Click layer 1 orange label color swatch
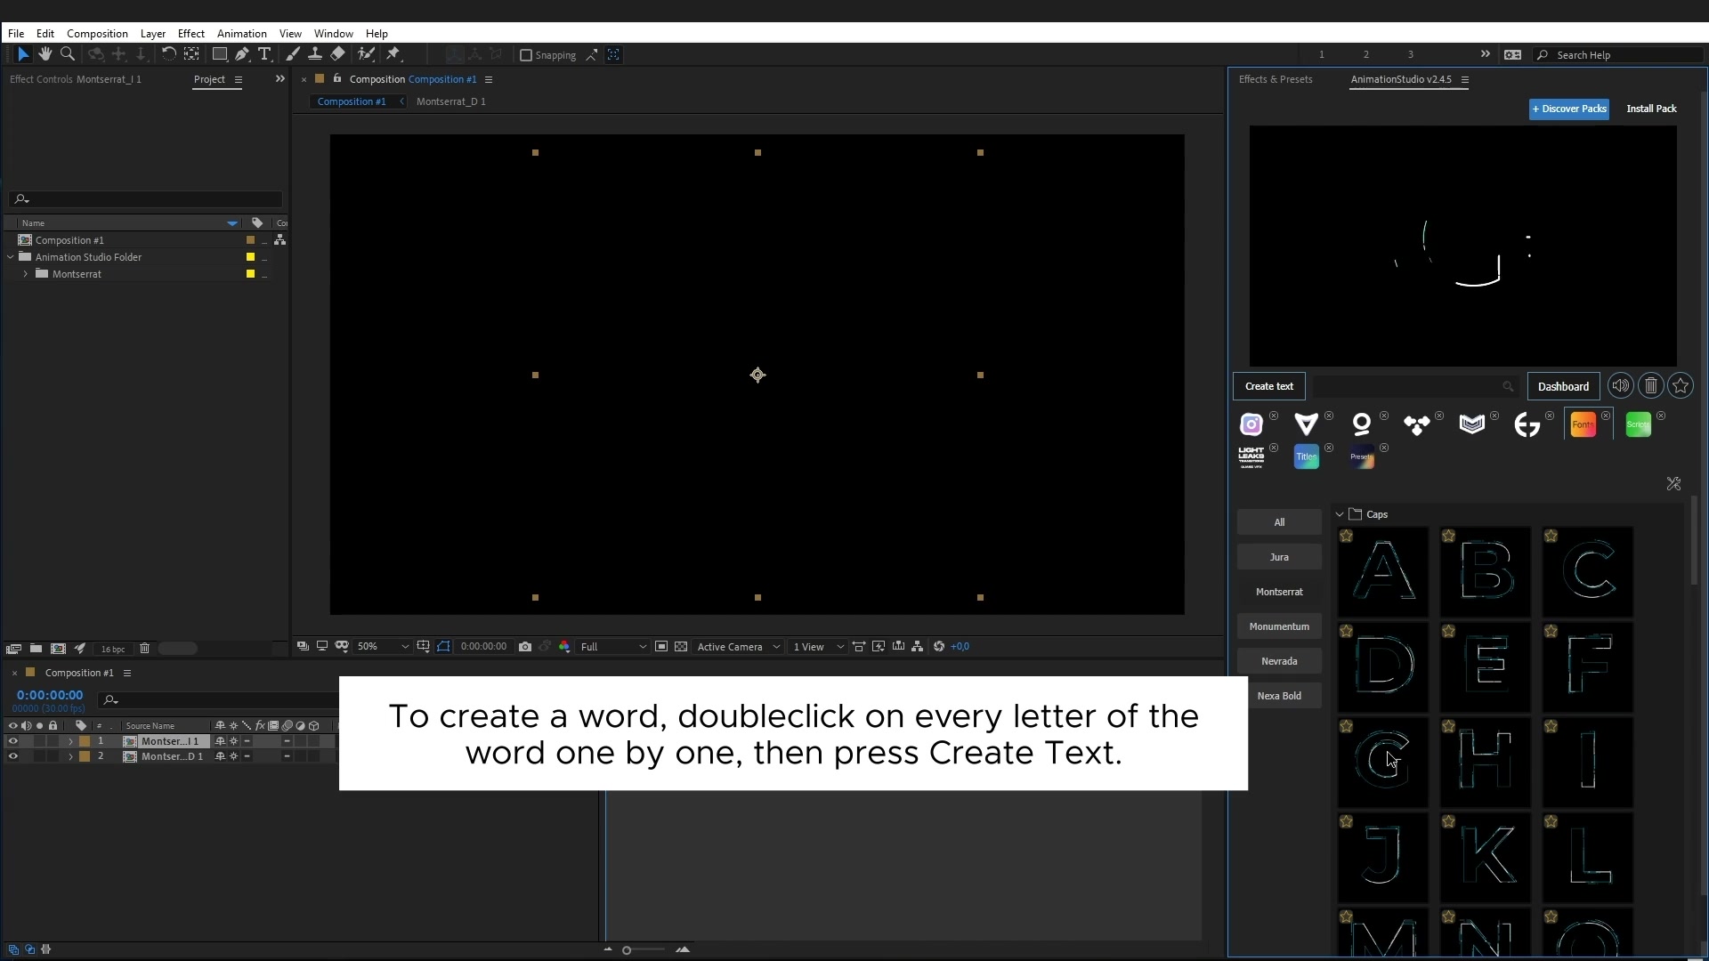The height and width of the screenshot is (961, 1709). tap(85, 741)
